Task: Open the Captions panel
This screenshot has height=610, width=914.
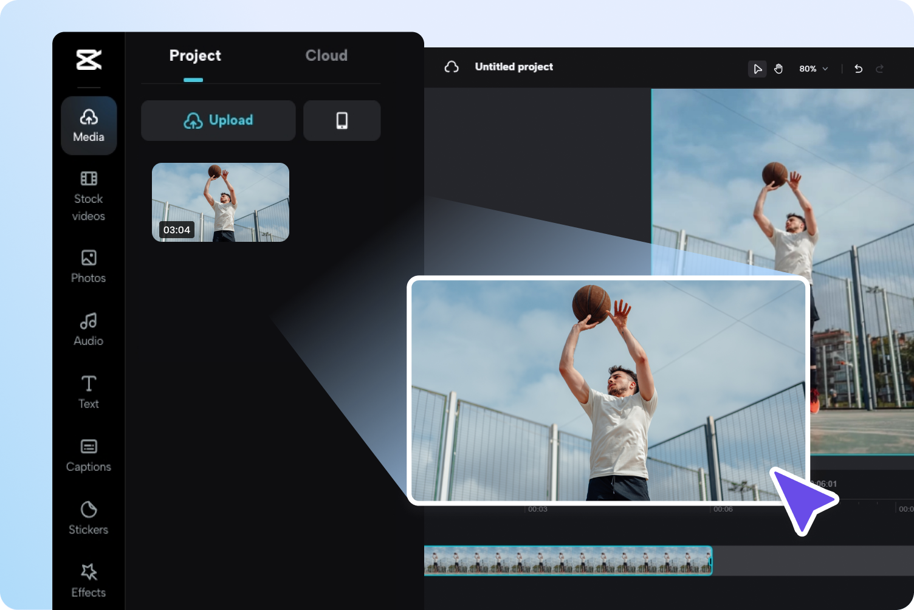Action: pyautogui.click(x=89, y=455)
